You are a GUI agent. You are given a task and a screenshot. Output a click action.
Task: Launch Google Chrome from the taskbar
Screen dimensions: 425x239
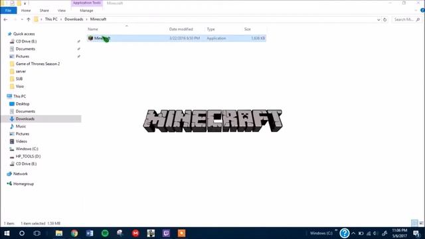74,233
